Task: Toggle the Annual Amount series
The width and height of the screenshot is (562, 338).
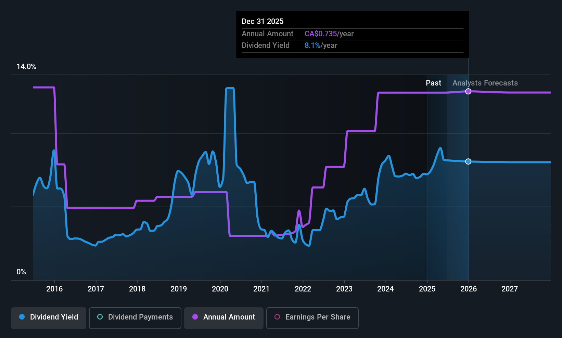Action: [x=224, y=318]
